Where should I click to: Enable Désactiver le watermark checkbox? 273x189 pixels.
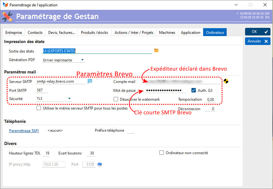116,99
